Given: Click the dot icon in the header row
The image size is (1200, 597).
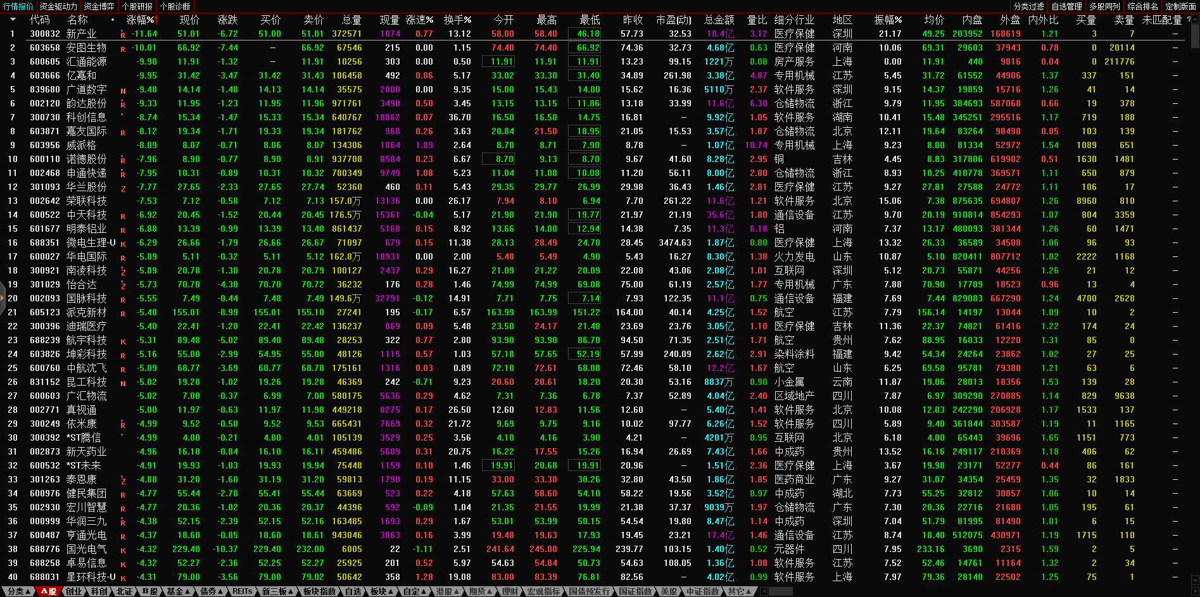Looking at the screenshot, I should coord(113,20).
